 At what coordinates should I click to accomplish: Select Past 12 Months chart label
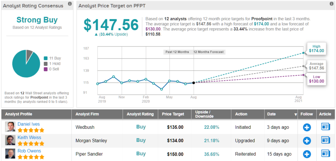177,52
